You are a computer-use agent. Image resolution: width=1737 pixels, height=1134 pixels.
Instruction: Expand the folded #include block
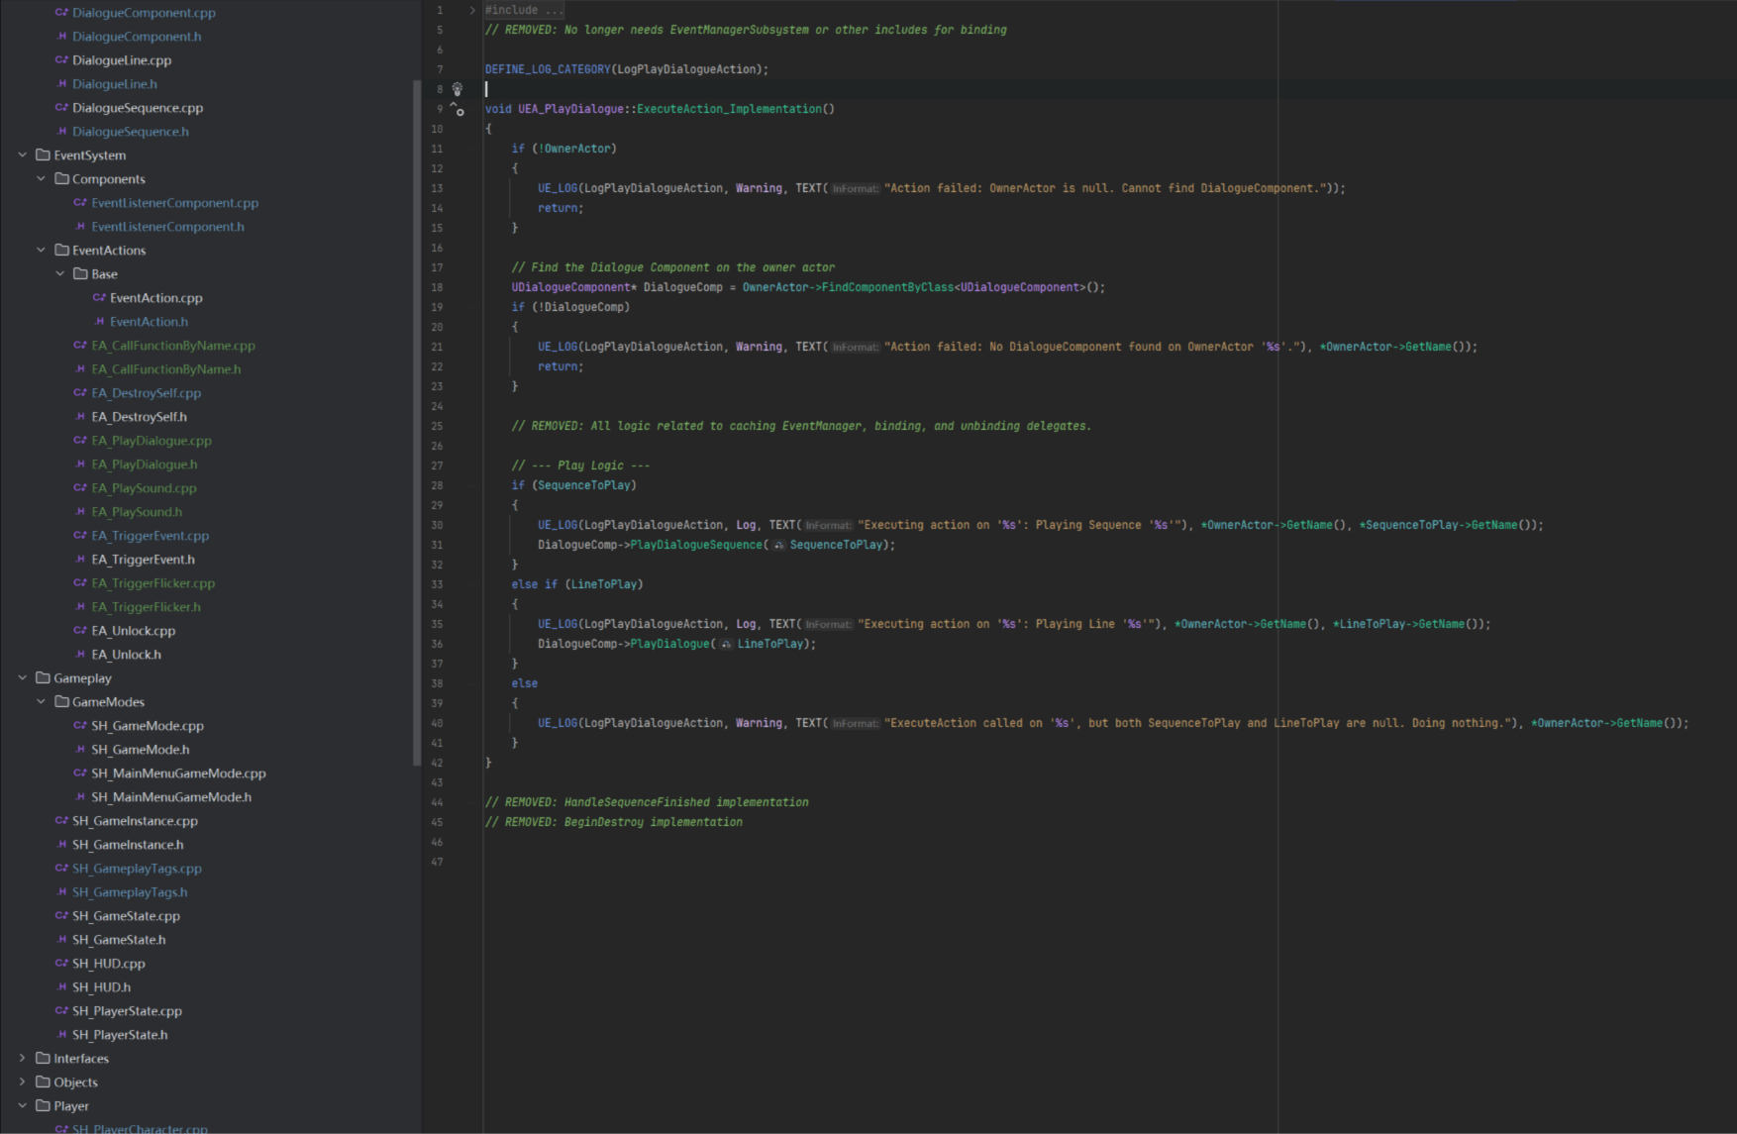472,10
